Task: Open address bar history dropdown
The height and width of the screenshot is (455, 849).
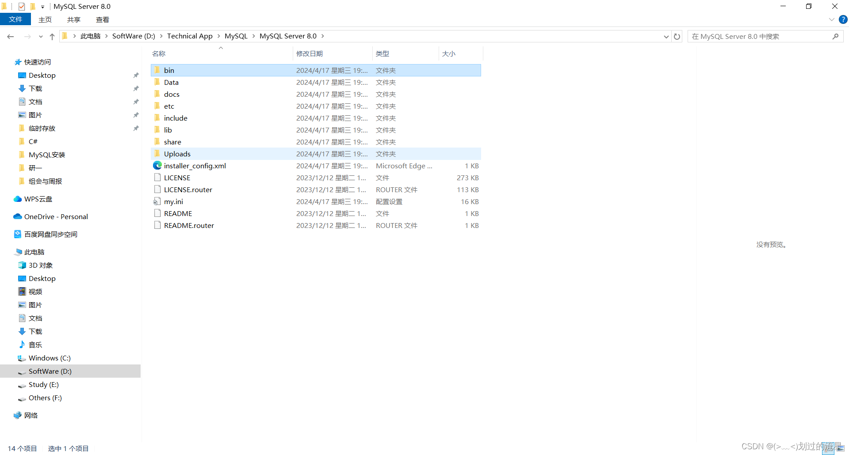Action: click(x=666, y=37)
